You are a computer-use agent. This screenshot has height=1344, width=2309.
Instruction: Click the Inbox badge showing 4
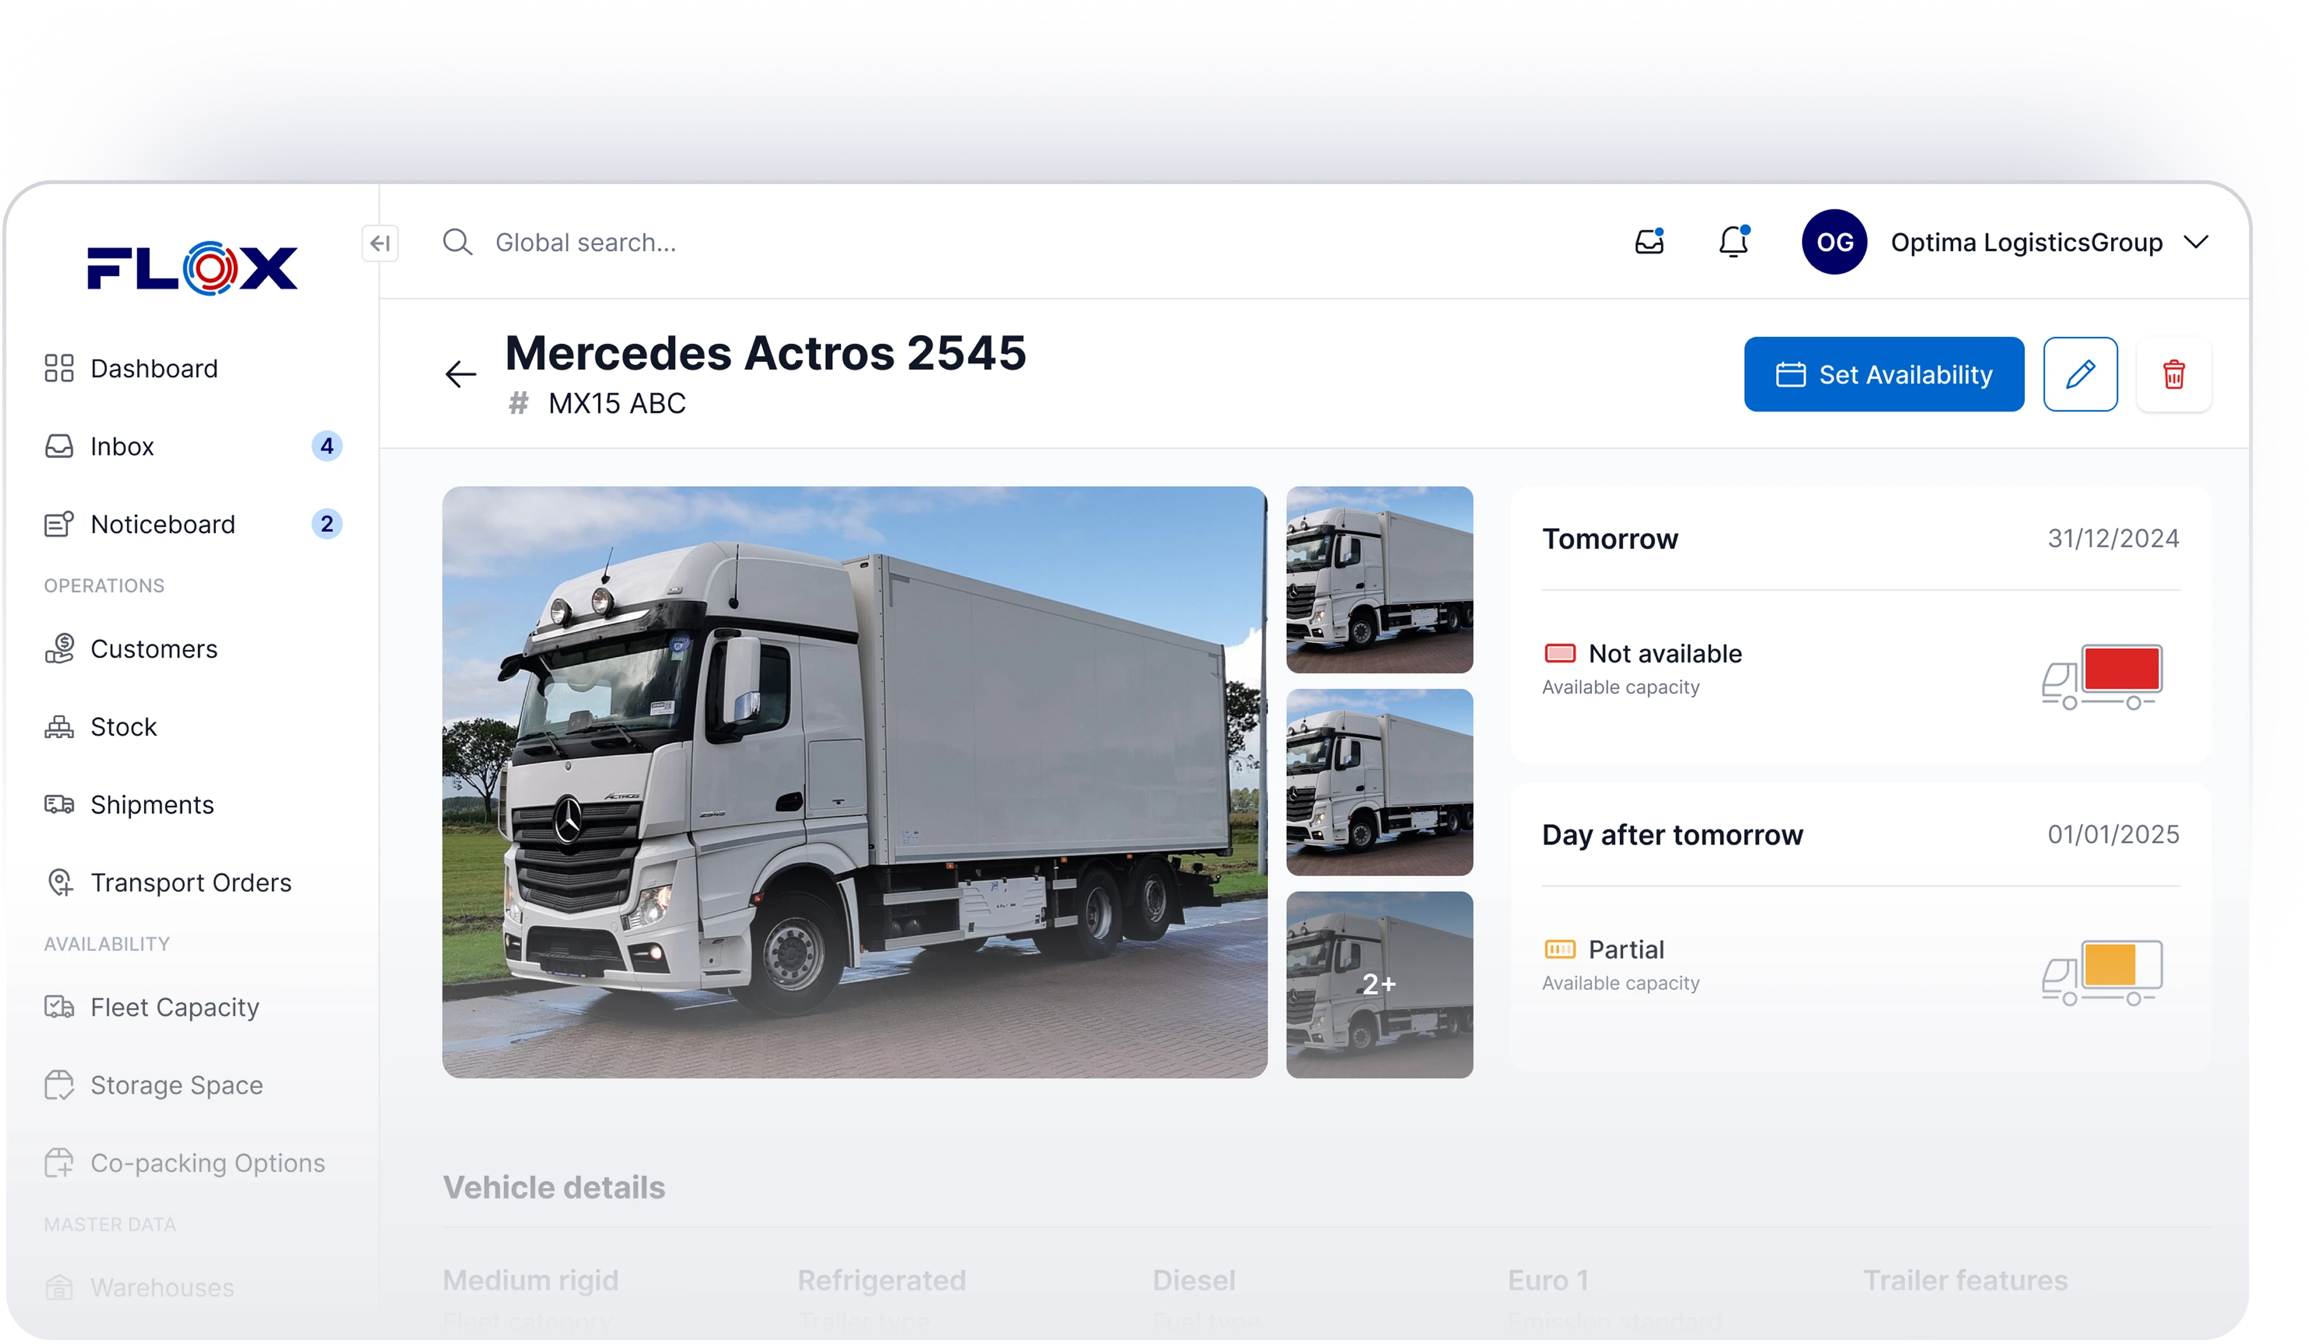[x=326, y=447]
